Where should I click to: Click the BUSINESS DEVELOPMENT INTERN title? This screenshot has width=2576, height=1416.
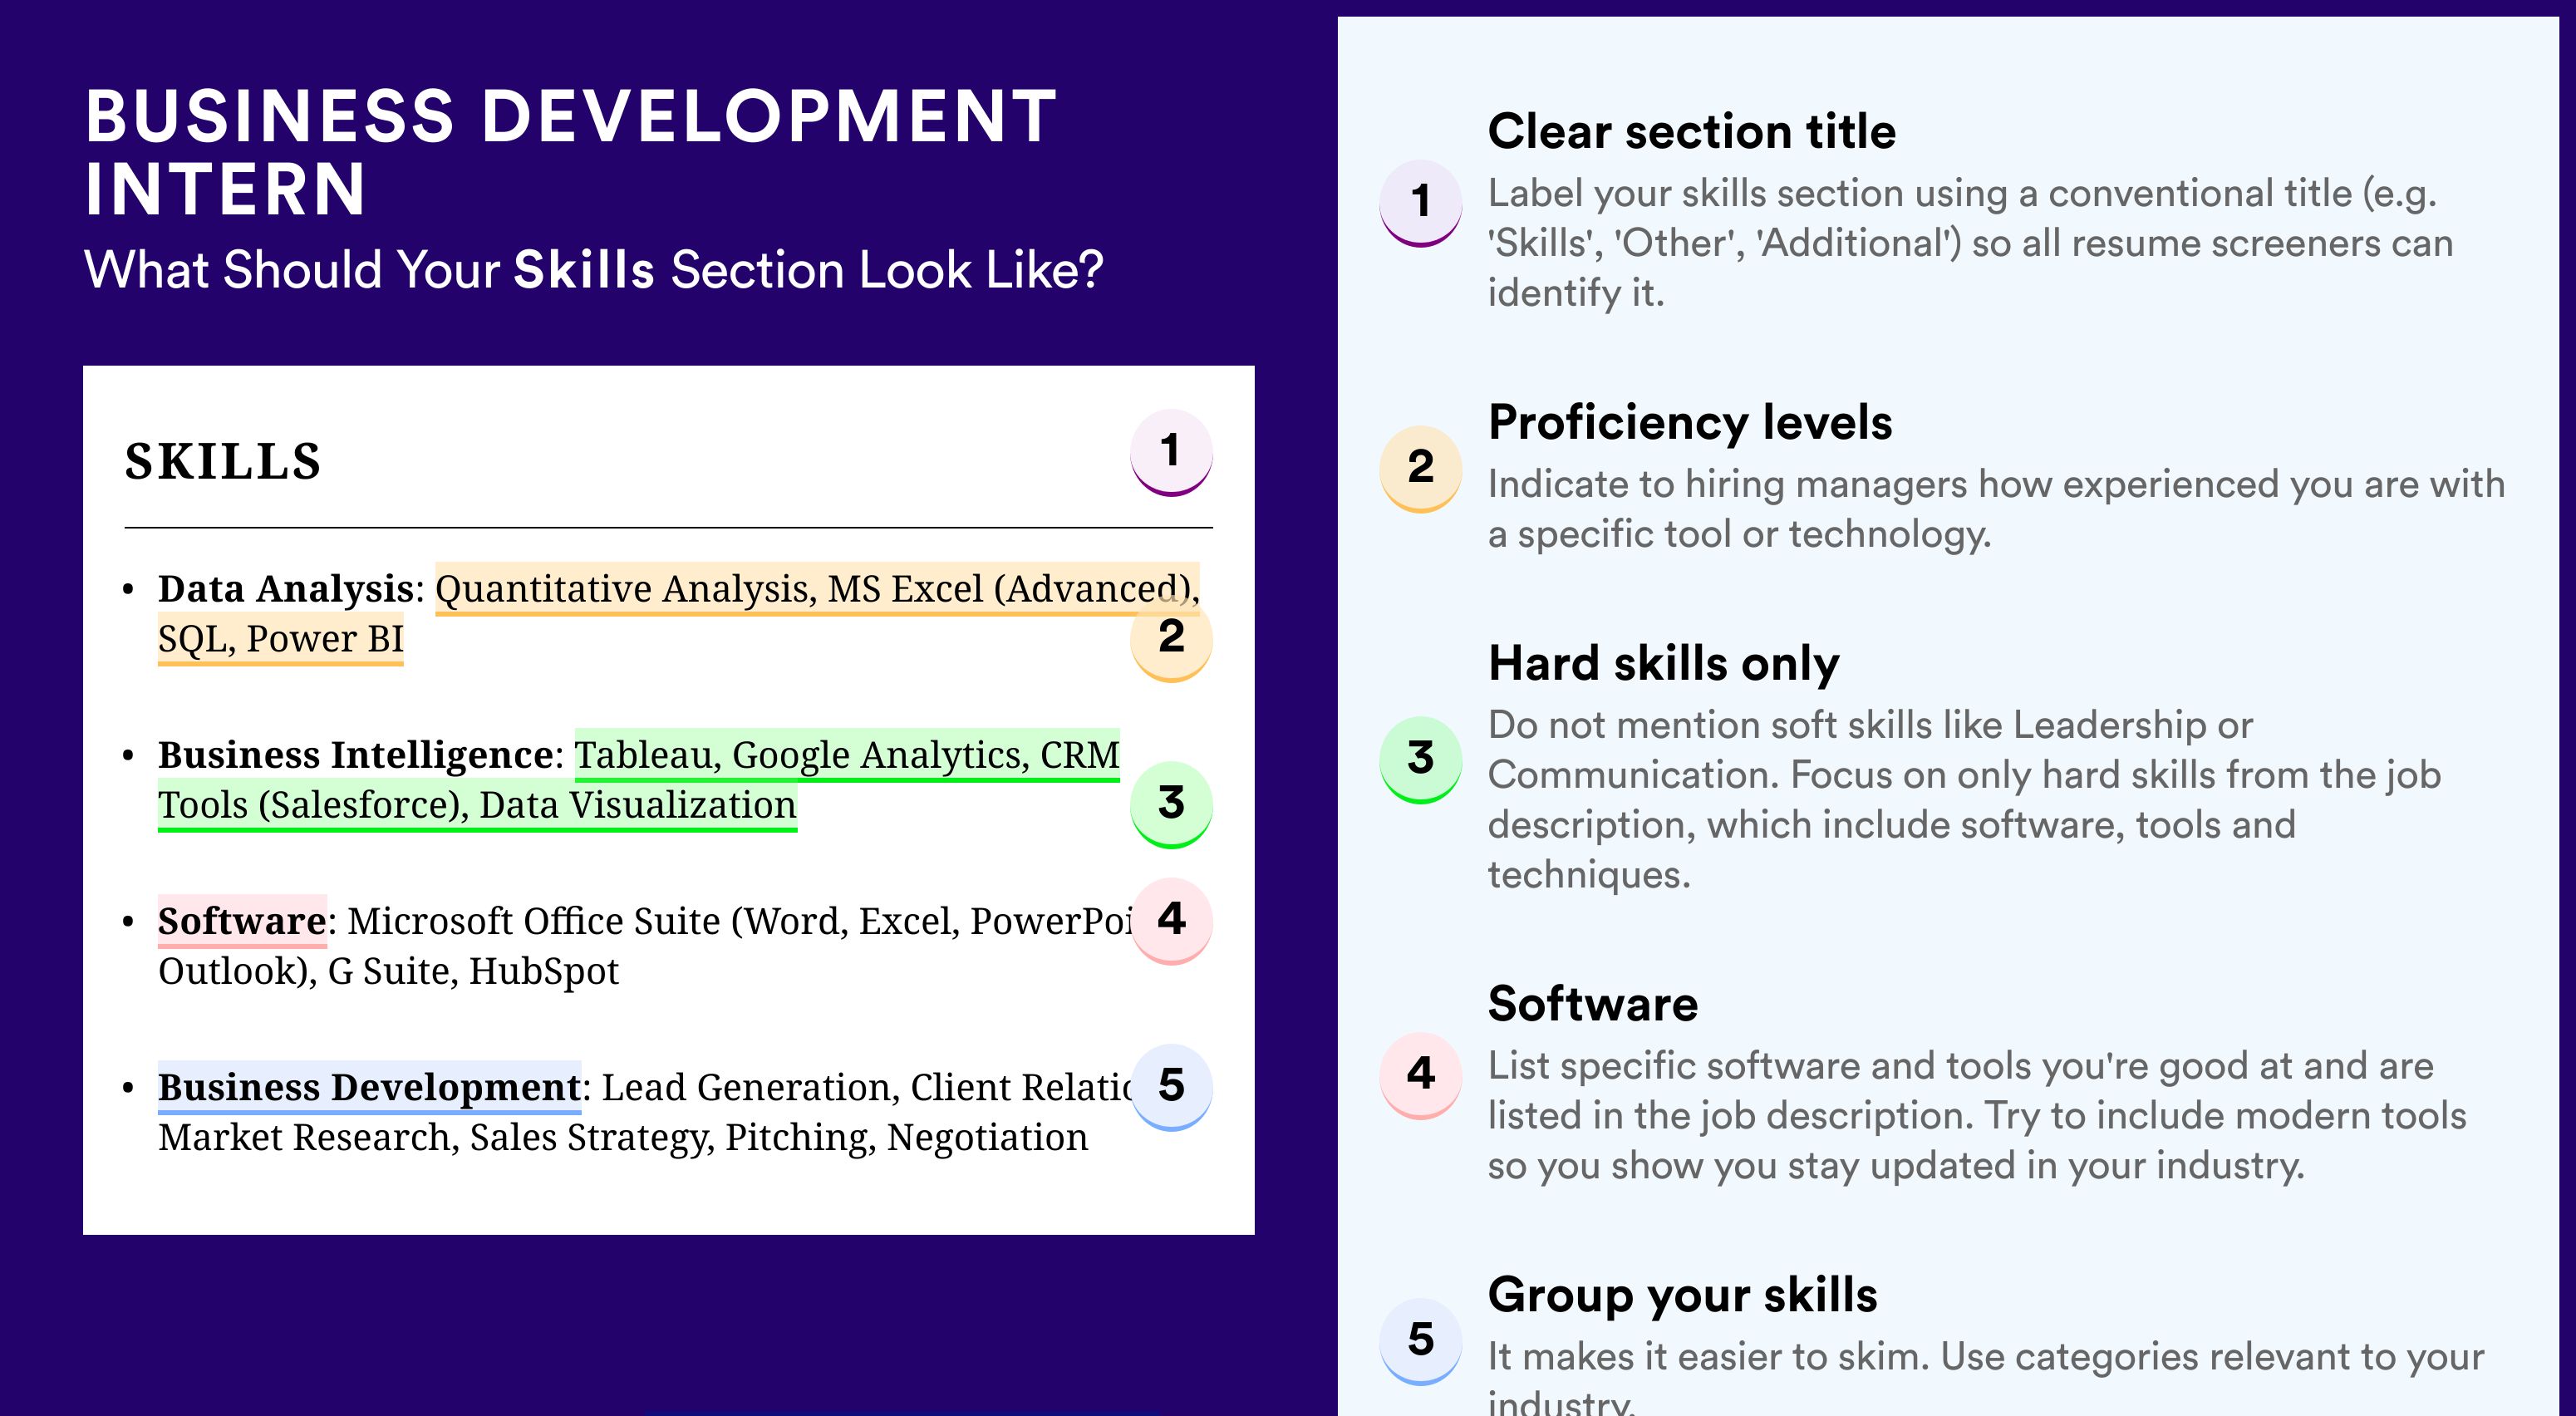(571, 152)
